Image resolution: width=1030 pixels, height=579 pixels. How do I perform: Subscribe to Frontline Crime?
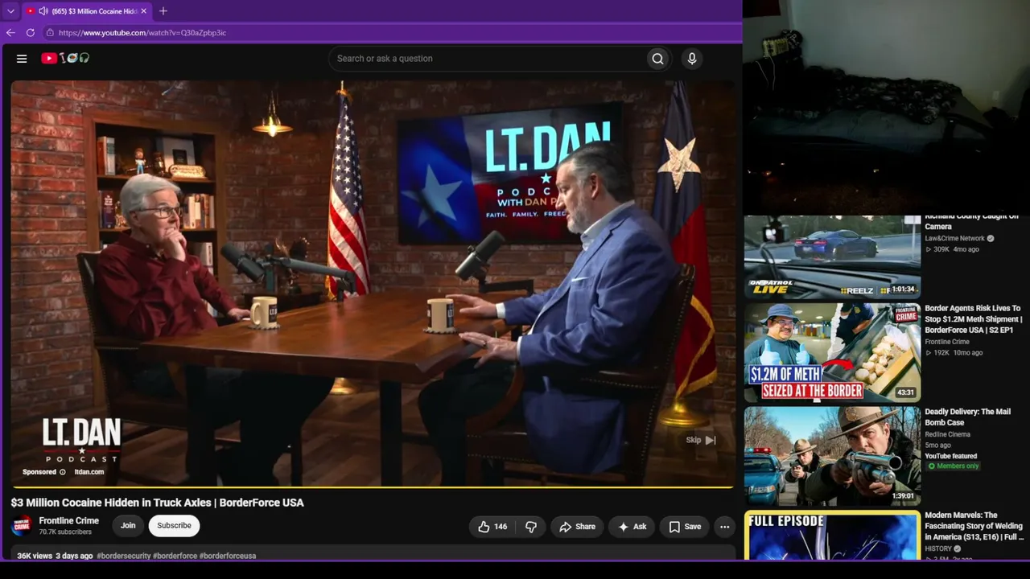[174, 526]
